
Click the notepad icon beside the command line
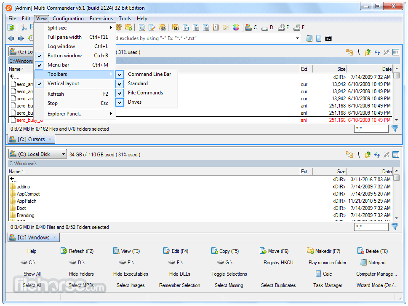tap(309, 38)
